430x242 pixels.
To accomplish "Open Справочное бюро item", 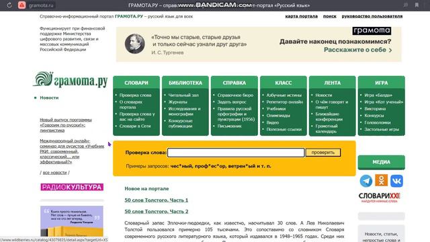I will coord(235,95).
